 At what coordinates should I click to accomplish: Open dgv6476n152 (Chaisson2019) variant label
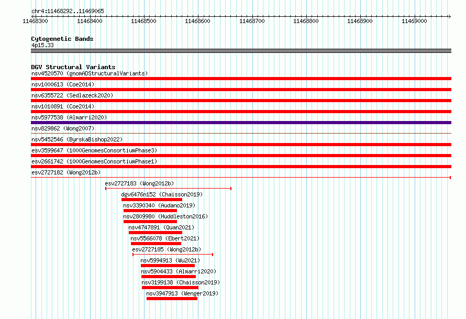click(162, 194)
